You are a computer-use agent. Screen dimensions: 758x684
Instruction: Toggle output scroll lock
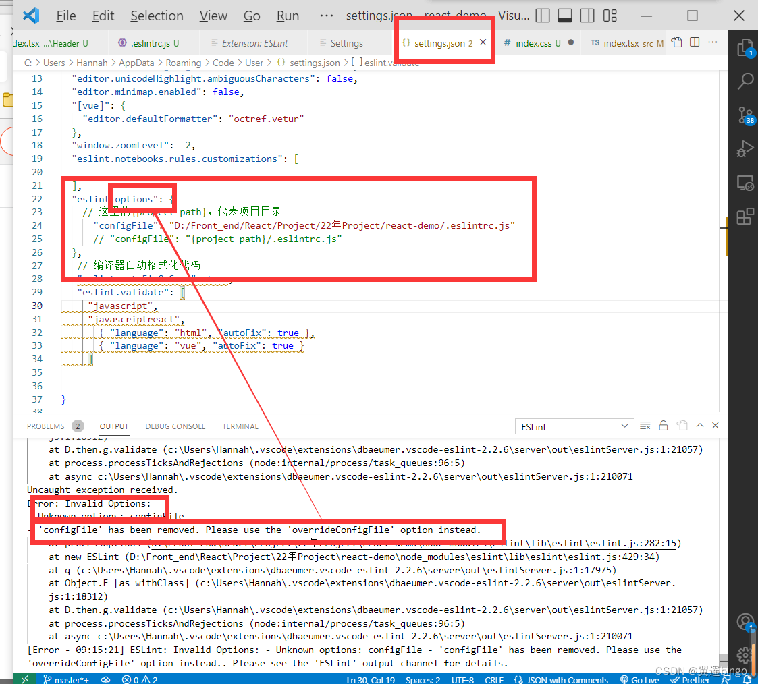[664, 426]
